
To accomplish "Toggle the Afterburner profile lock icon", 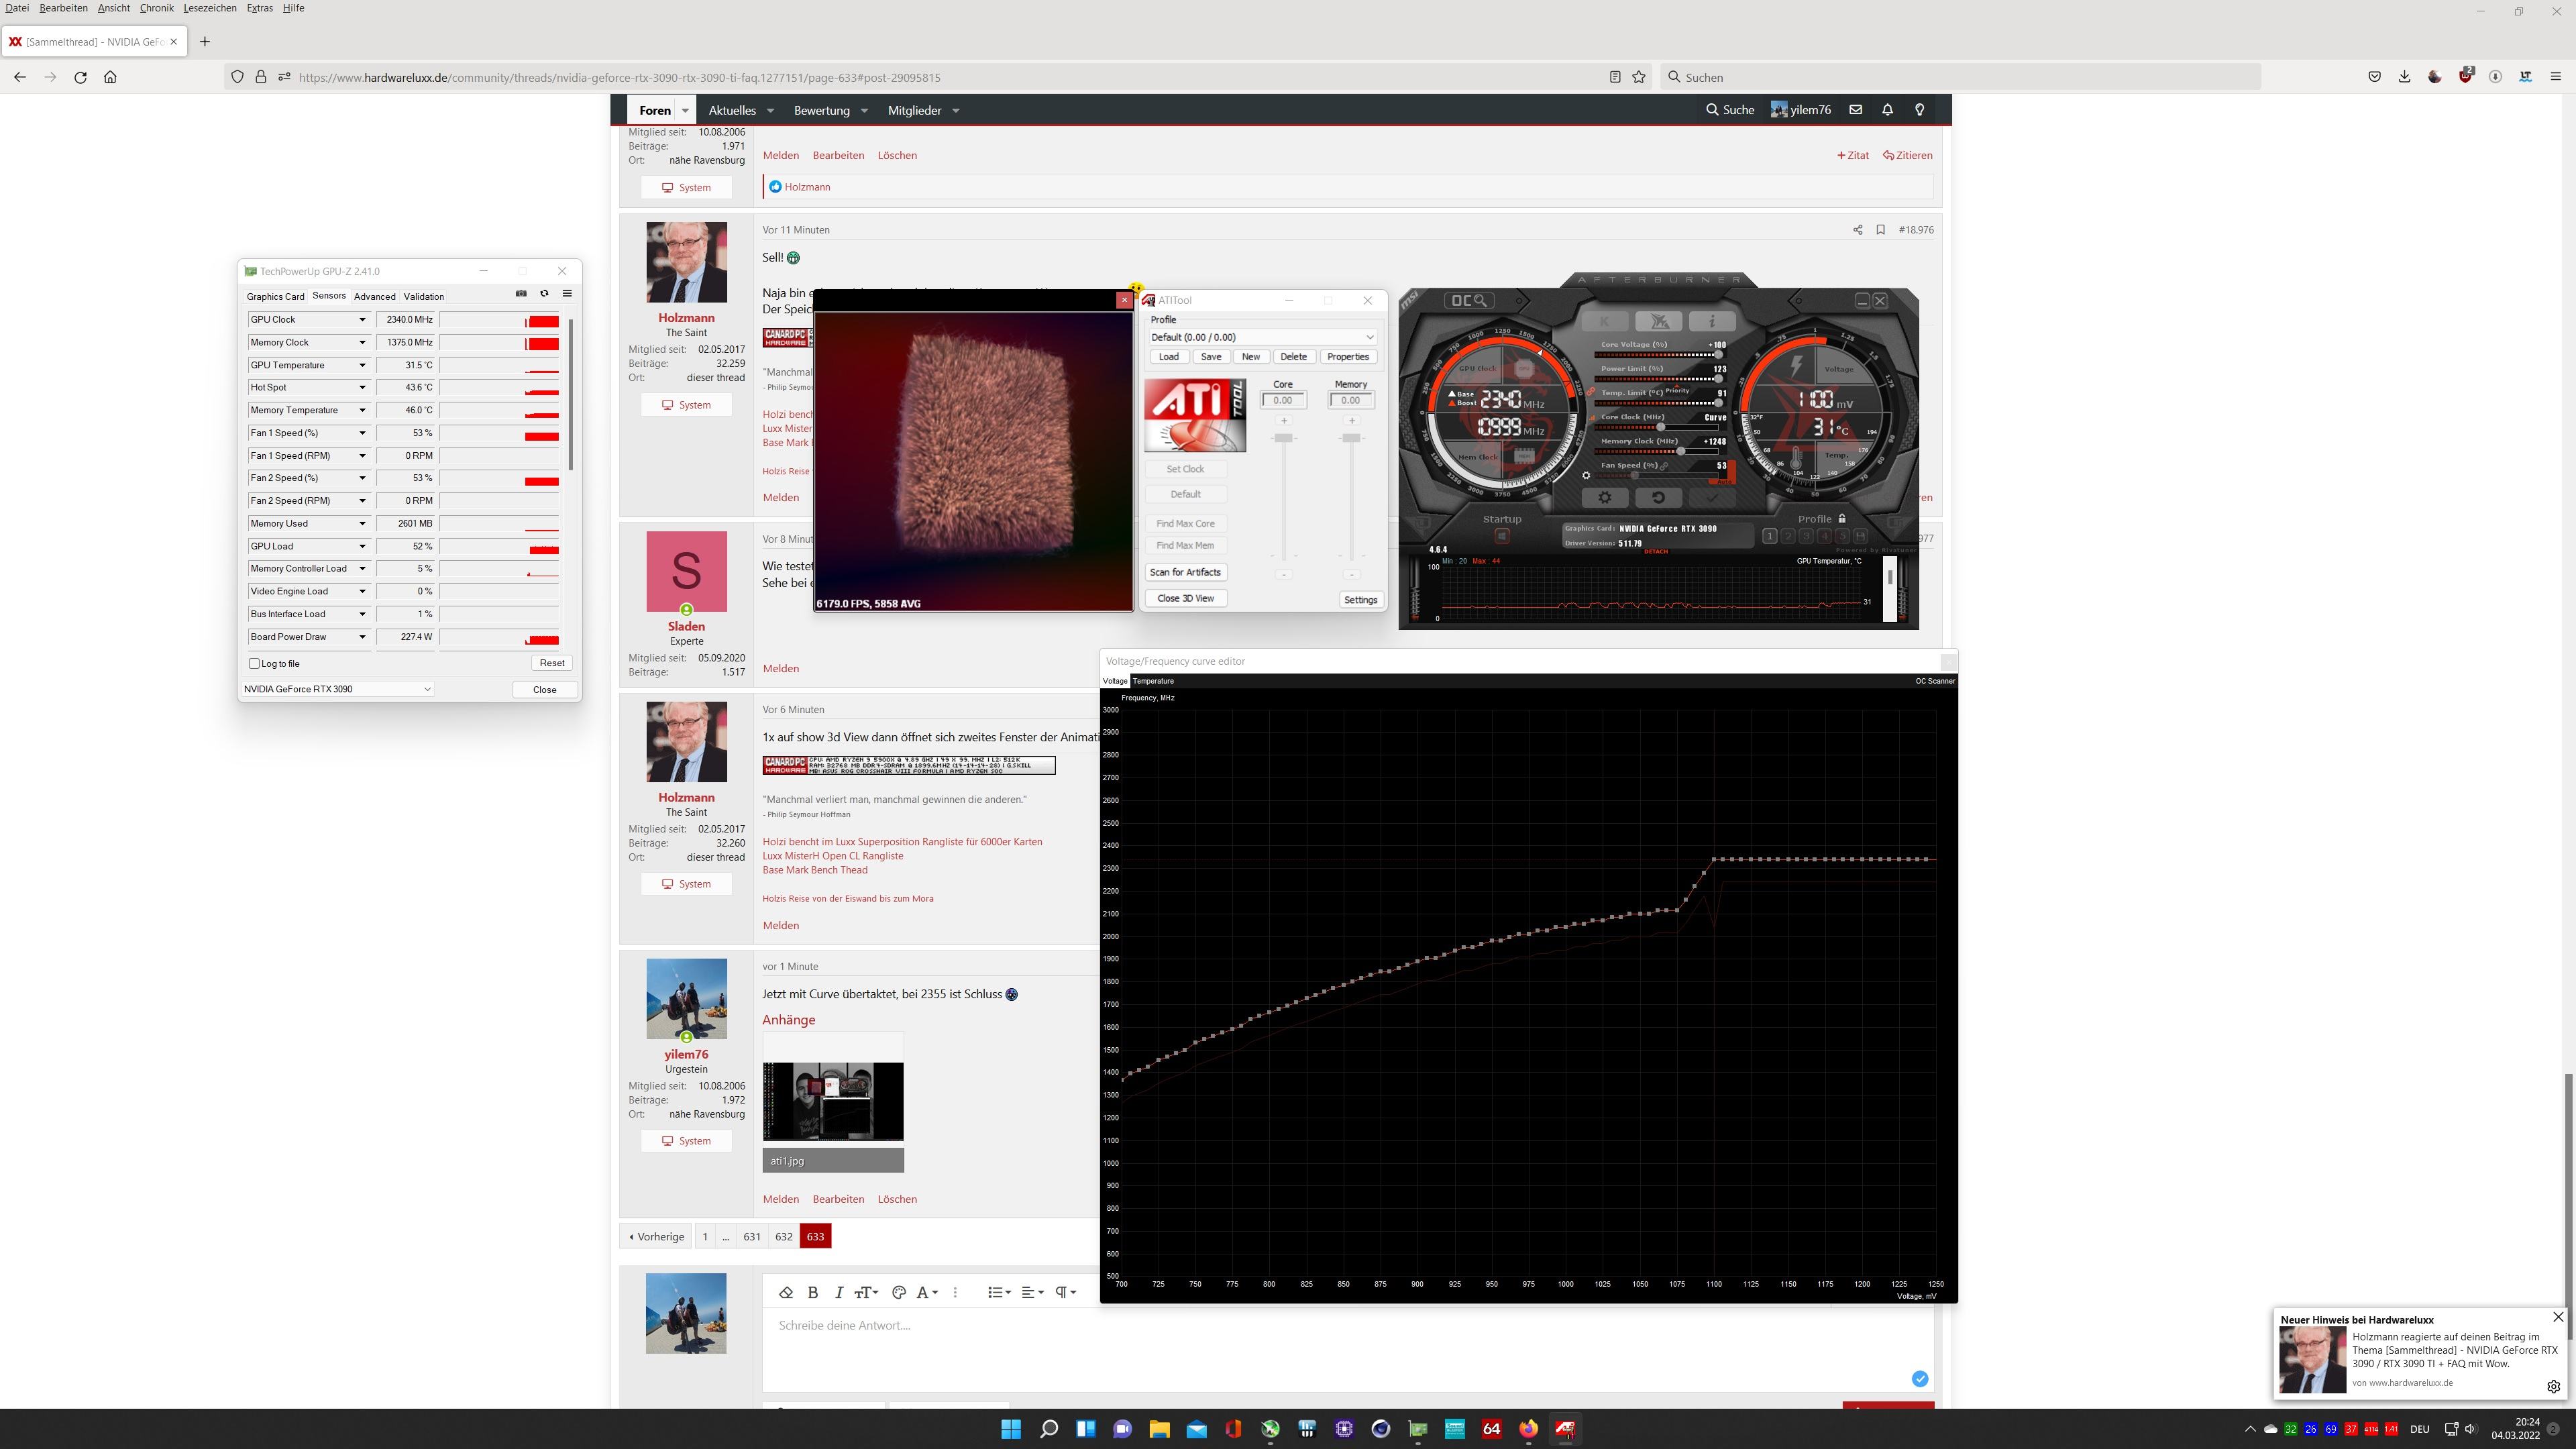I will 1842,518.
